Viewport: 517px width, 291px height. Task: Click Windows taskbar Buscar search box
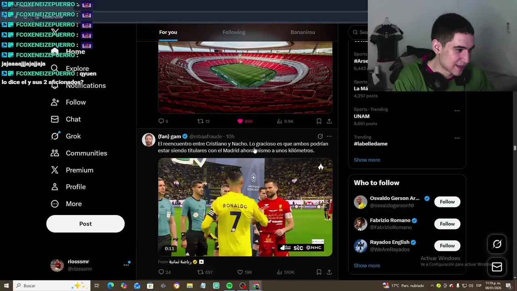(x=52, y=286)
